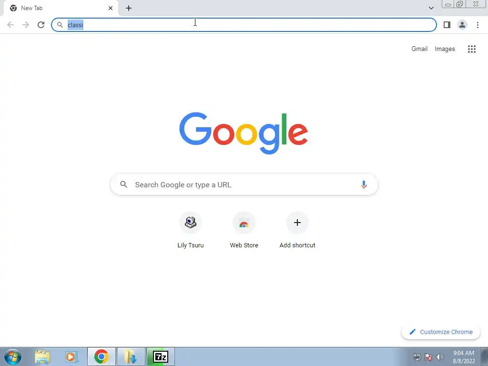Go forward using the forward arrow
This screenshot has height=366, width=488.
26,25
